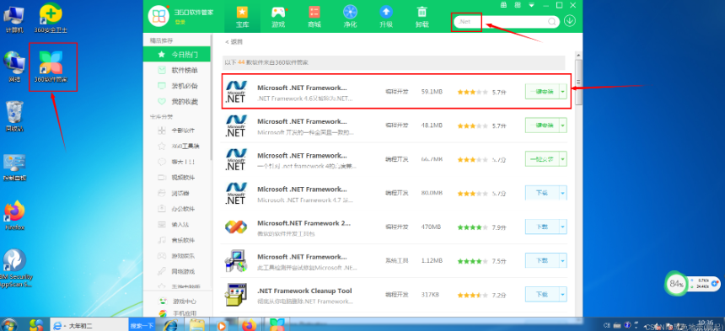Click the 游戏娱乐 gamepad icon in sidebar

click(x=161, y=255)
